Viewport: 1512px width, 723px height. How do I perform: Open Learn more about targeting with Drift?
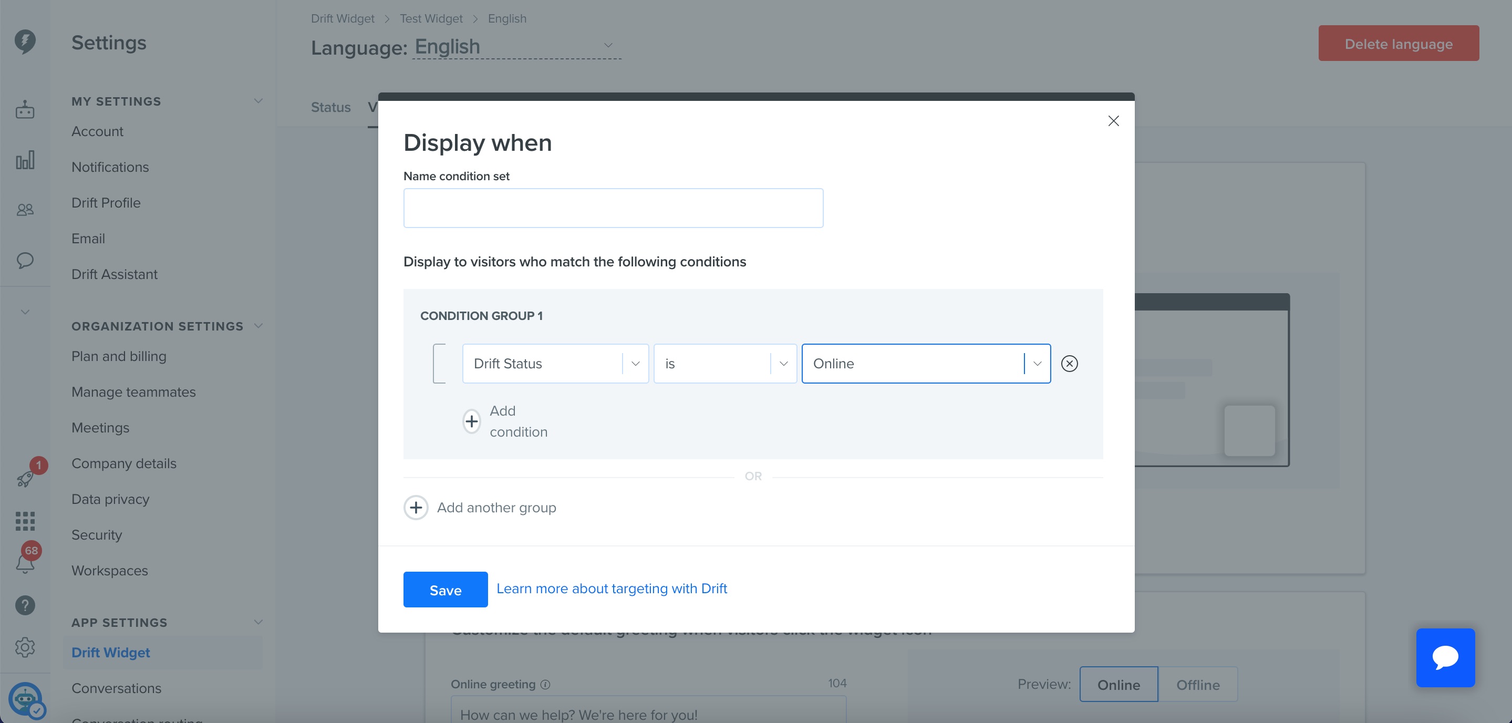612,588
